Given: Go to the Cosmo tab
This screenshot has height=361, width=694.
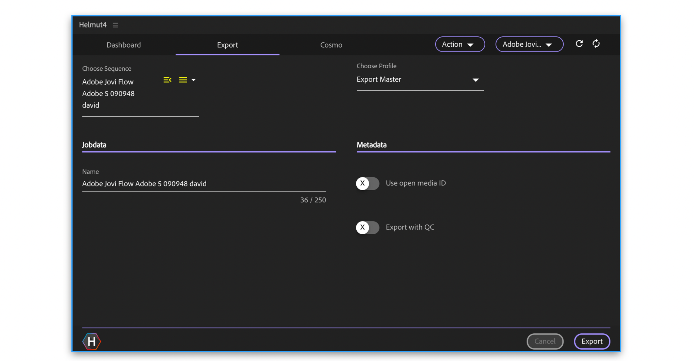Looking at the screenshot, I should pos(331,45).
